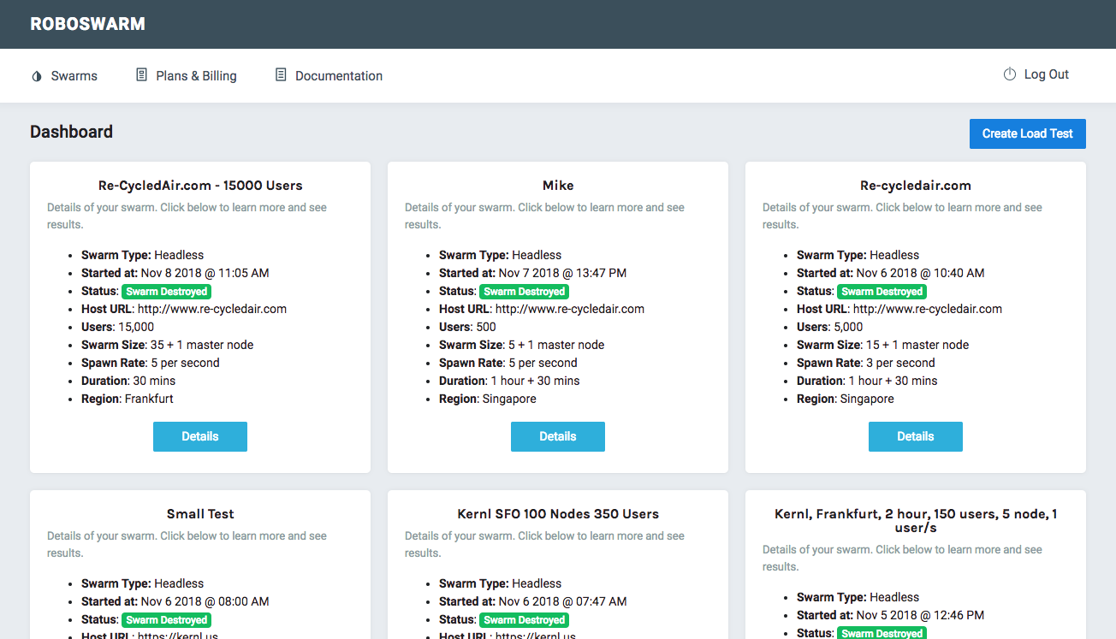Click the Log Out power icon

pos(1010,74)
